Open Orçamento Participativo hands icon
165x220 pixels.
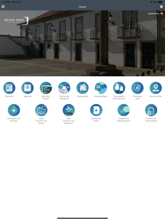pos(119,88)
